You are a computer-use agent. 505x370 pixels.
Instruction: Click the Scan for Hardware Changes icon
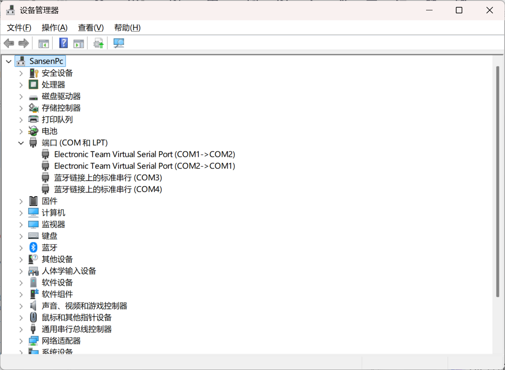tap(119, 43)
